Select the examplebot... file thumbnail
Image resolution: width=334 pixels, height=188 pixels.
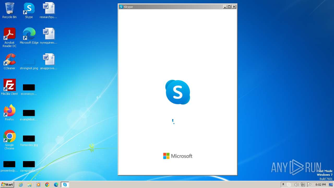click(x=29, y=115)
